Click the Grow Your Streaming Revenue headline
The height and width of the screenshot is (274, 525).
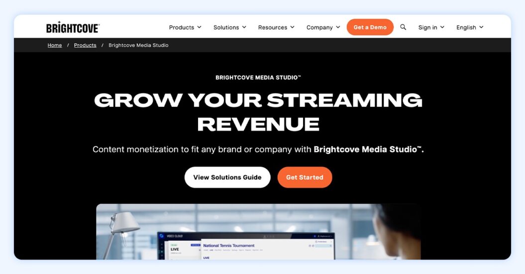[x=258, y=112]
